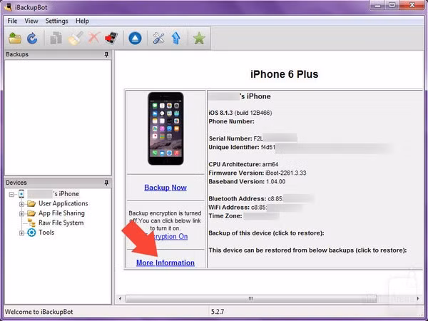
Task: Click the More Information link
Action: point(165,263)
